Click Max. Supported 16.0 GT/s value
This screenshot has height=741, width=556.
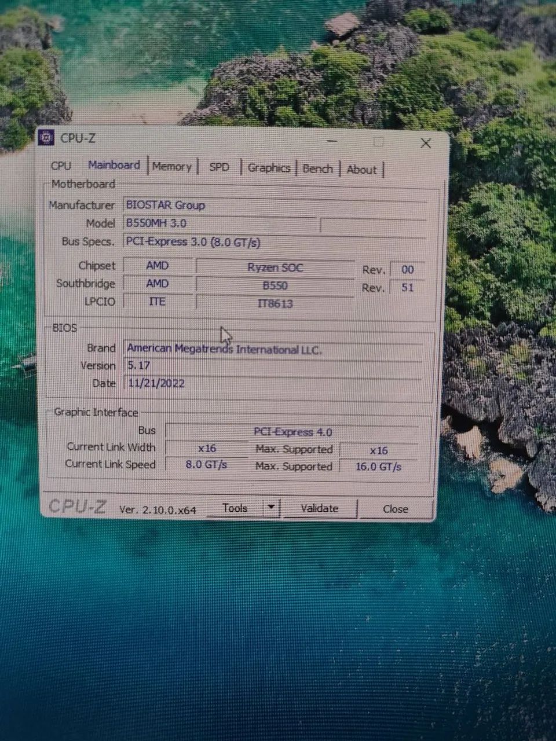(379, 467)
